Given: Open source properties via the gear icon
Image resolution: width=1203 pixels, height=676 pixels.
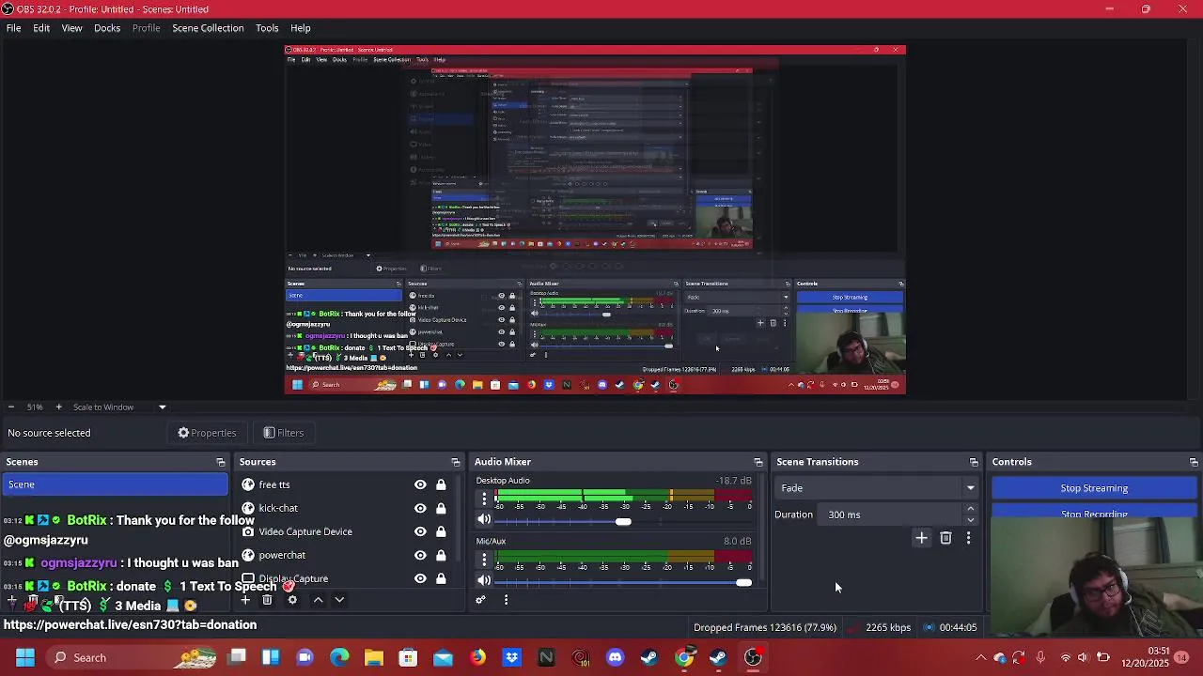Looking at the screenshot, I should tap(292, 600).
